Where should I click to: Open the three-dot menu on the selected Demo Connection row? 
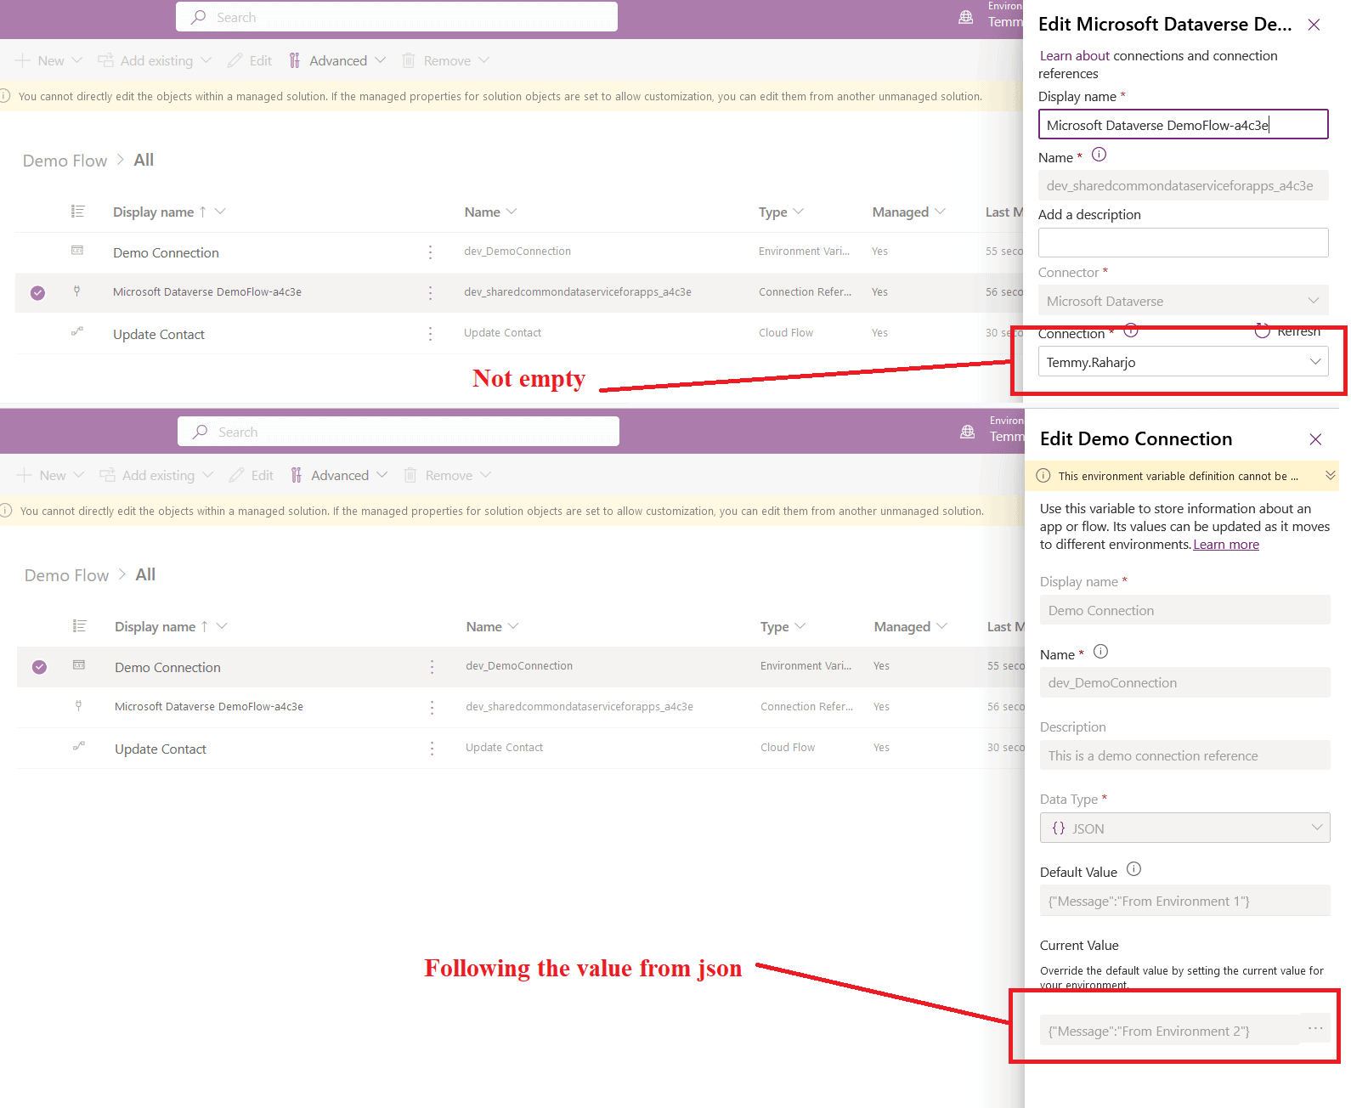pos(432,667)
